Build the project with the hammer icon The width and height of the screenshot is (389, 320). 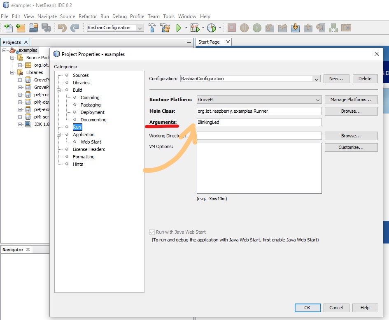pyautogui.click(x=152, y=28)
